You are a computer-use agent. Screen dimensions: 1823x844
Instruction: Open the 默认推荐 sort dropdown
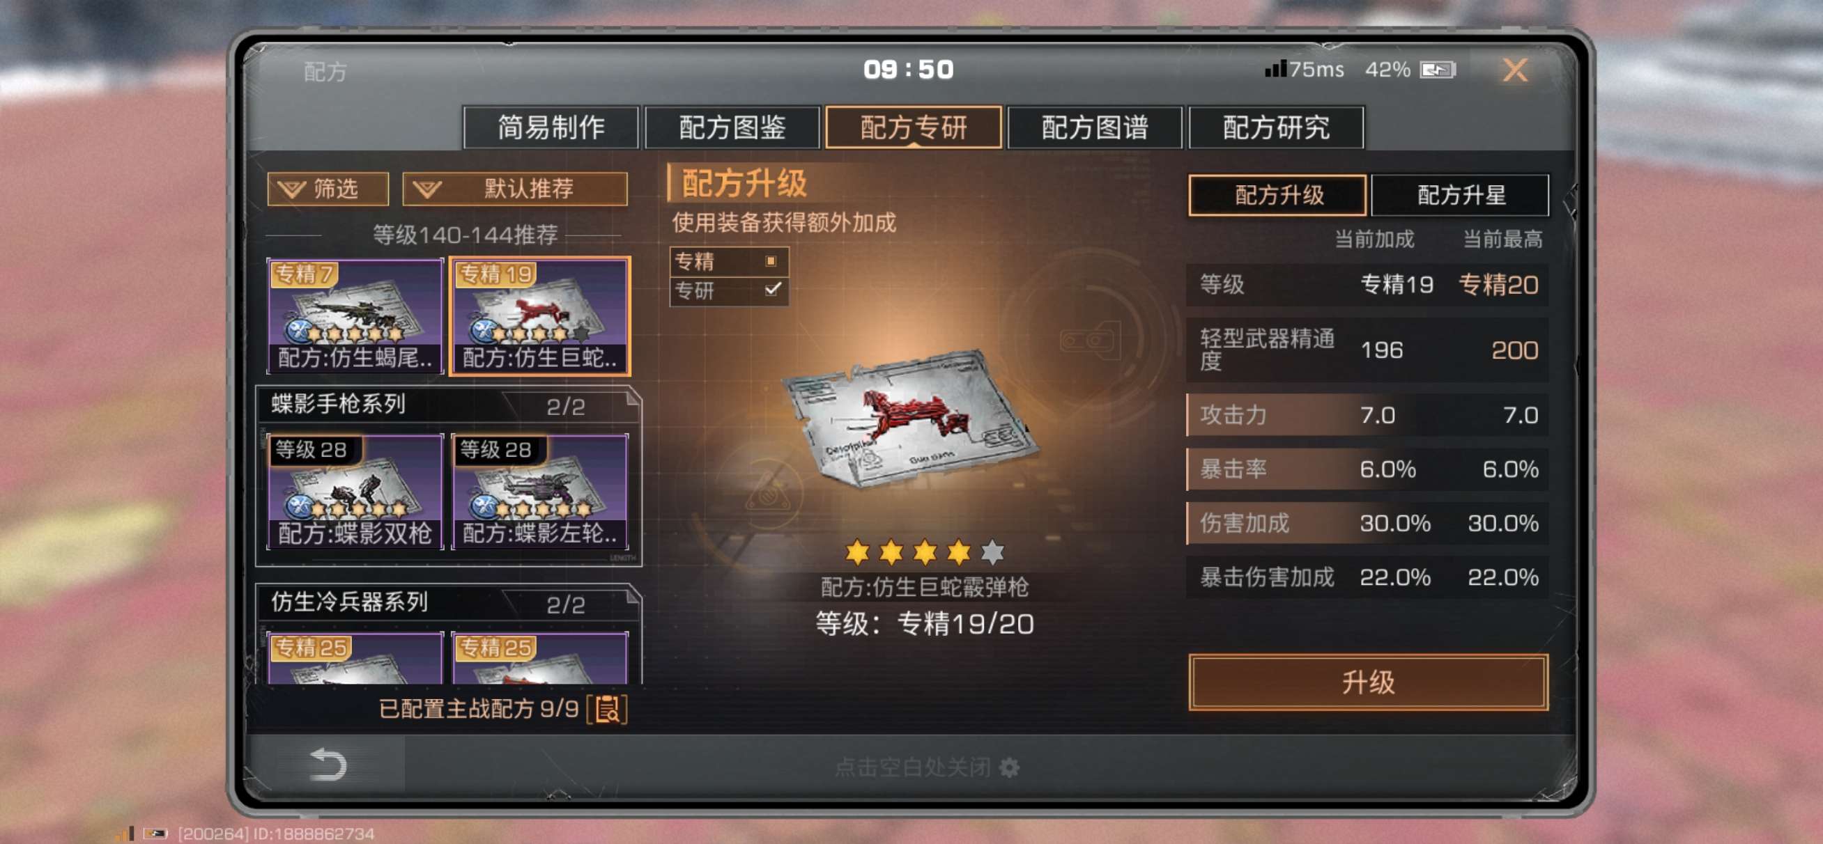click(x=514, y=189)
